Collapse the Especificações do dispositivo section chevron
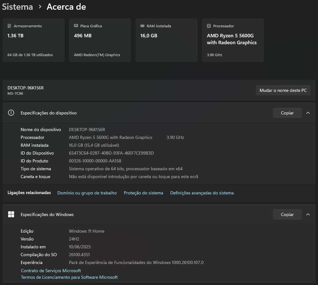 tap(308, 113)
